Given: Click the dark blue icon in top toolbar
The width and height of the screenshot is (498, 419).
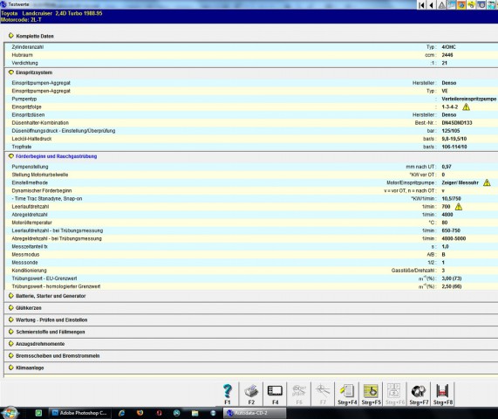Looking at the screenshot, I should (x=481, y=4).
